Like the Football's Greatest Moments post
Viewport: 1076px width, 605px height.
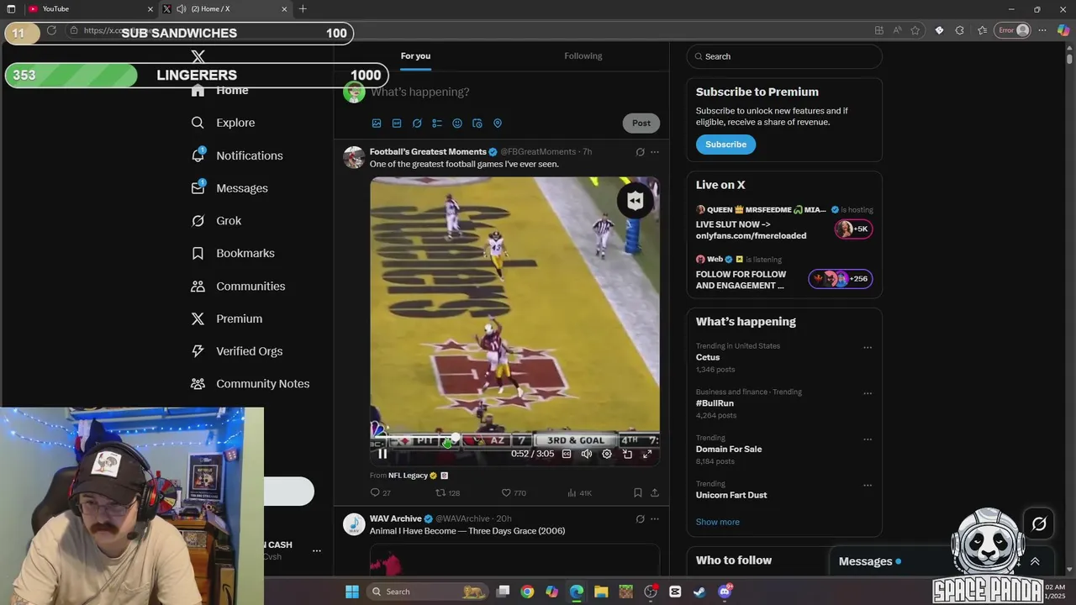[x=514, y=493]
